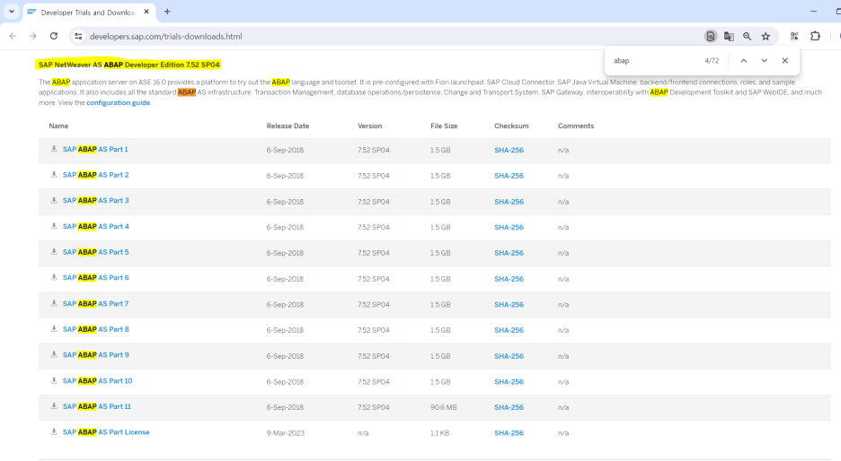Open SAP ABAP AS Part 5 link
This screenshot has width=841, height=461.
[95, 252]
